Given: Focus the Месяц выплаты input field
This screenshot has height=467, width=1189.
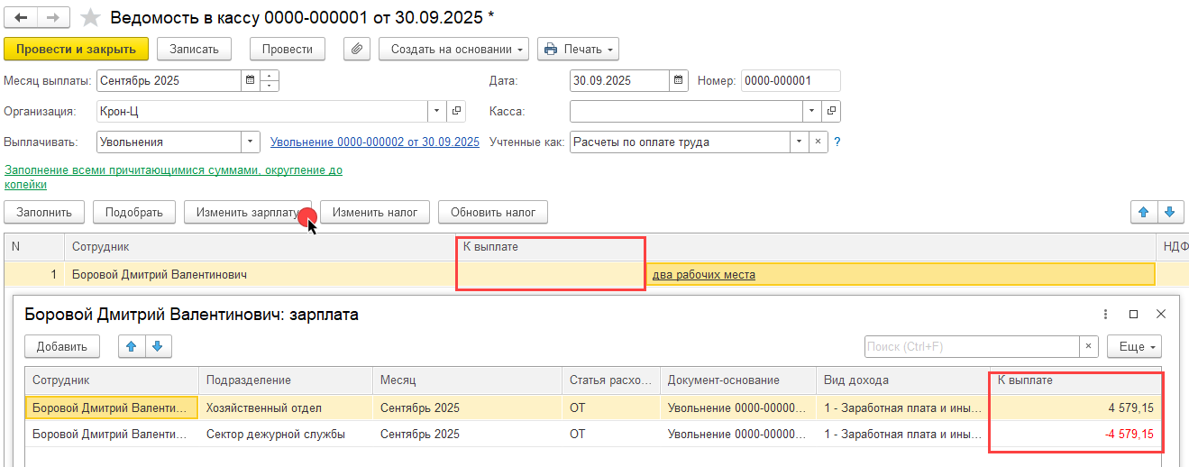Looking at the screenshot, I should click(x=168, y=80).
